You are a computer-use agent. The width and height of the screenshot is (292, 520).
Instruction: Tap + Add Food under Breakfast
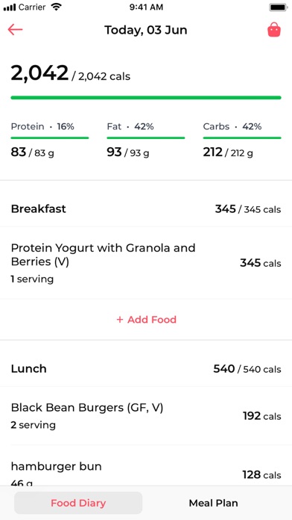click(146, 319)
